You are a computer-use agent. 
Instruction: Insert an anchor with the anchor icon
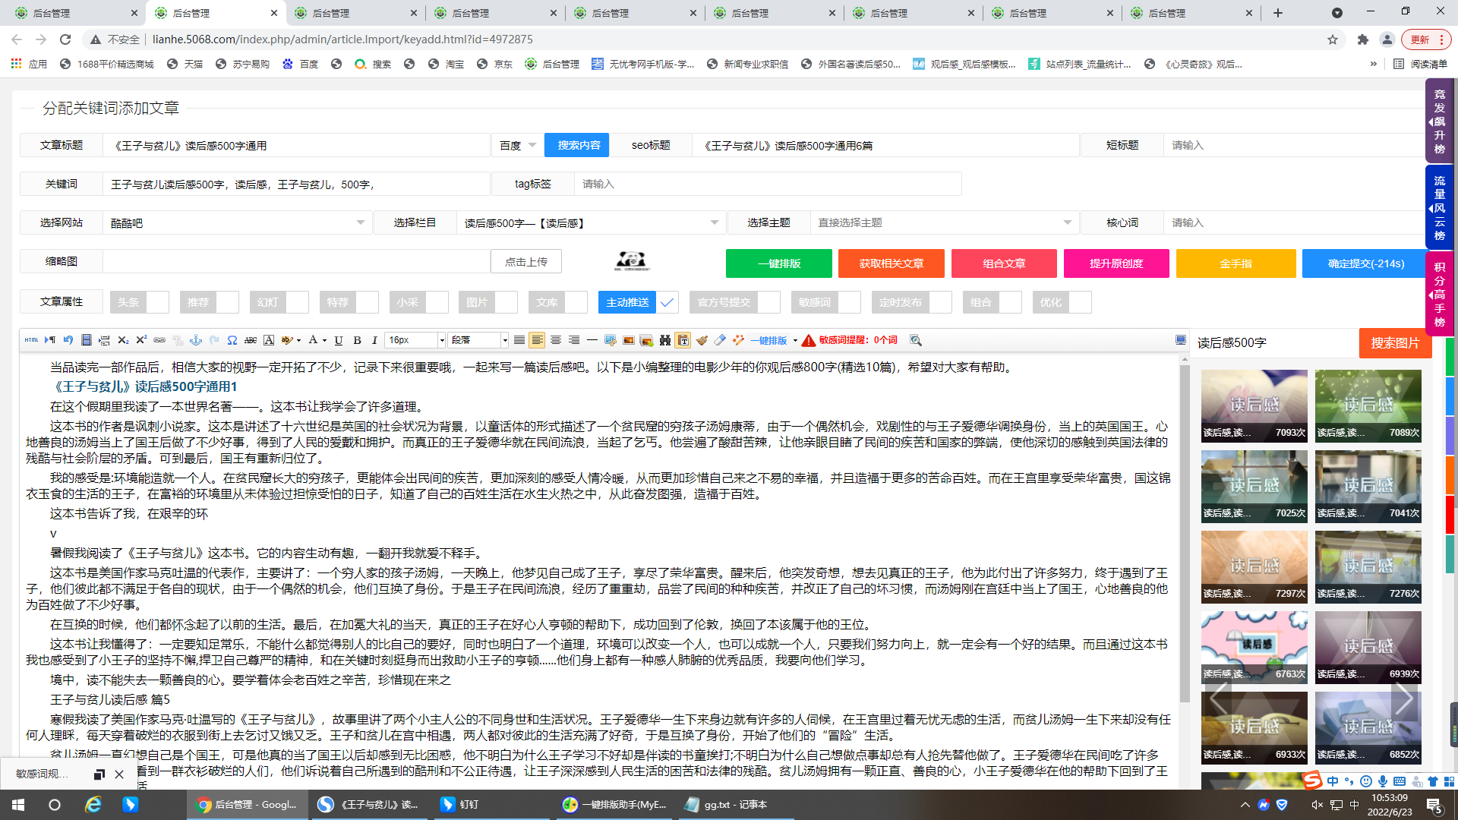coord(196,340)
